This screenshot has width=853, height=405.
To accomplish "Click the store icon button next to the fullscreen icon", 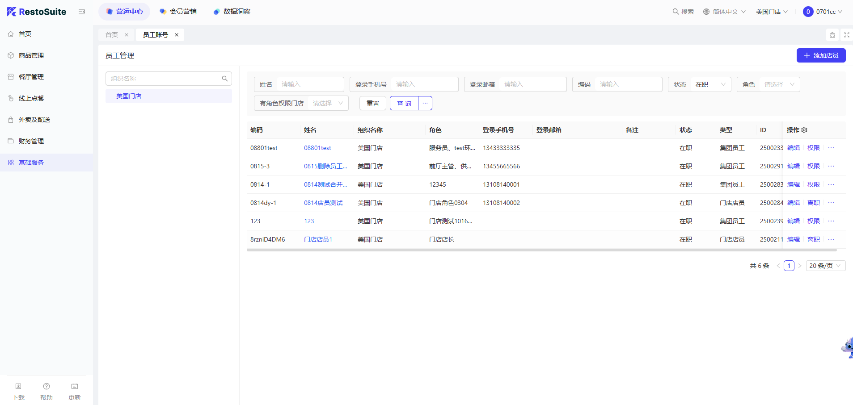I will (x=832, y=35).
